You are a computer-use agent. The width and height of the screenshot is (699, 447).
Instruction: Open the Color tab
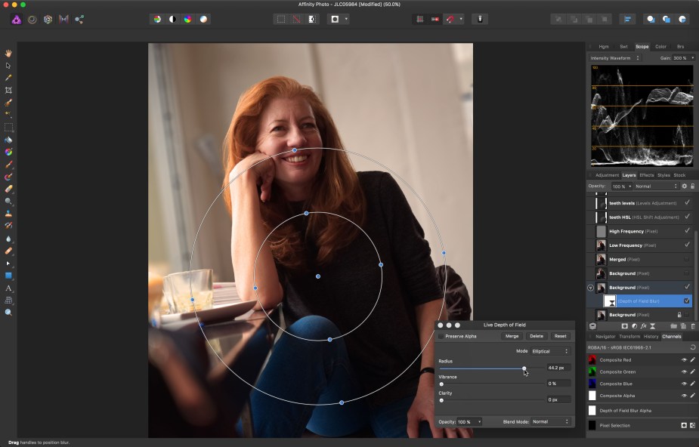click(x=660, y=46)
